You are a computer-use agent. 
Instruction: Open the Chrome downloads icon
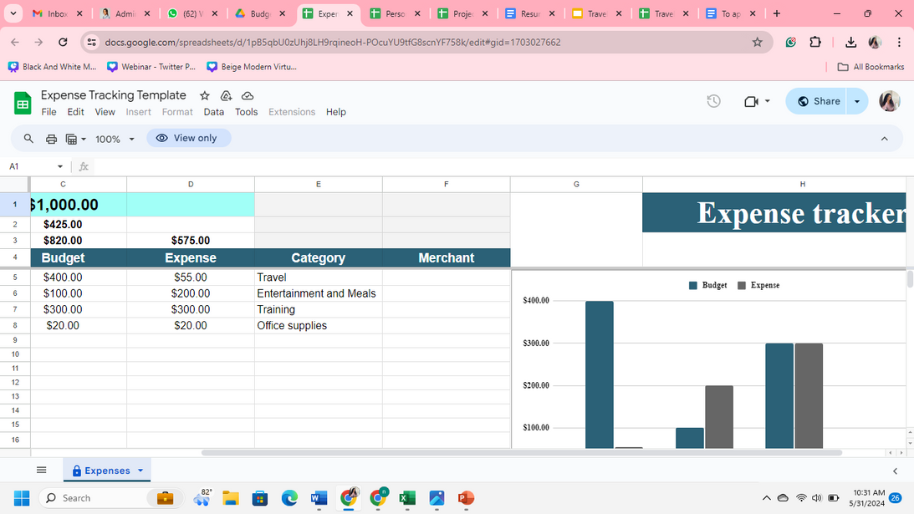coord(850,42)
